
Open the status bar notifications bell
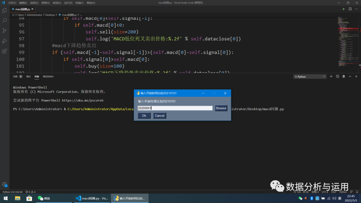coord(357,192)
